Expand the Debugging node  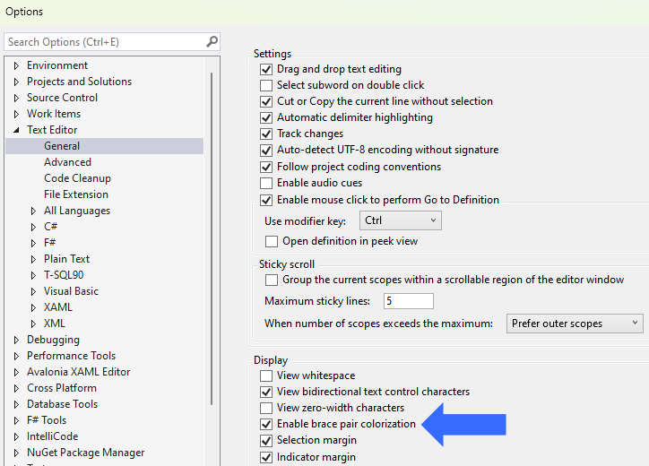click(x=16, y=341)
